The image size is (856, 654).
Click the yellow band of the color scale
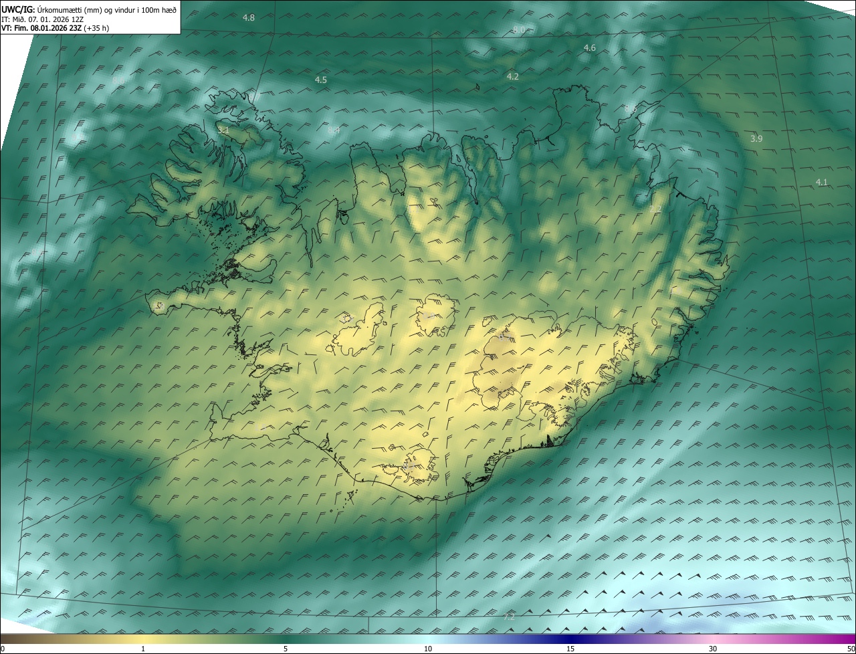[x=144, y=639]
